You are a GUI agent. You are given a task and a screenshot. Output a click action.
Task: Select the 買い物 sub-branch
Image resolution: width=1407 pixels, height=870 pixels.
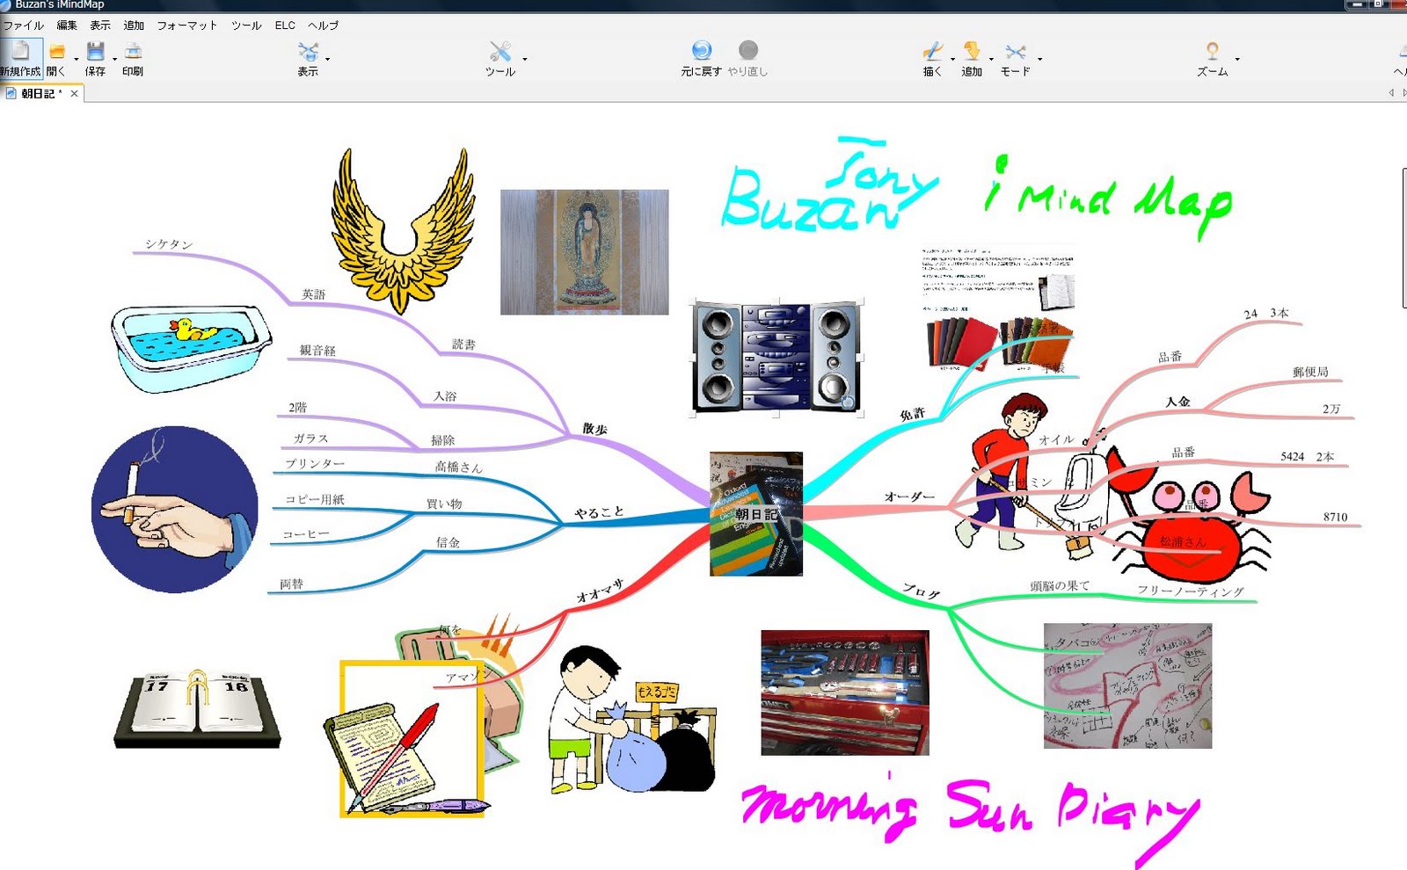coord(444,504)
